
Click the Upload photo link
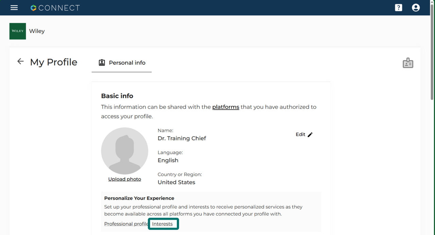[x=125, y=179]
